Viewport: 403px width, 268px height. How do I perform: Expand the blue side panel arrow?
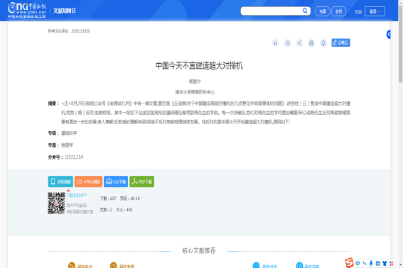coord(389,34)
